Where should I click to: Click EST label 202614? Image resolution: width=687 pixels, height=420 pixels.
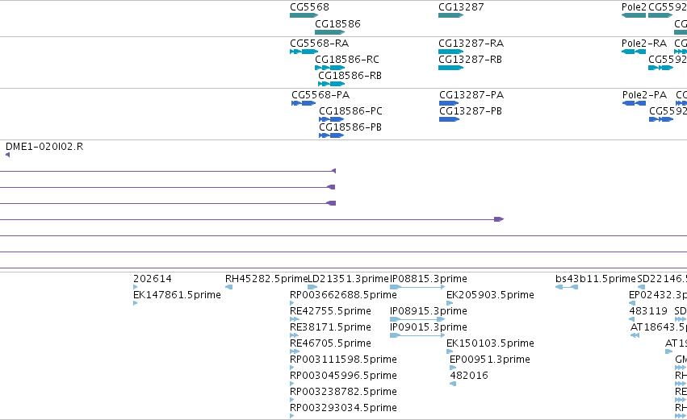click(x=153, y=279)
